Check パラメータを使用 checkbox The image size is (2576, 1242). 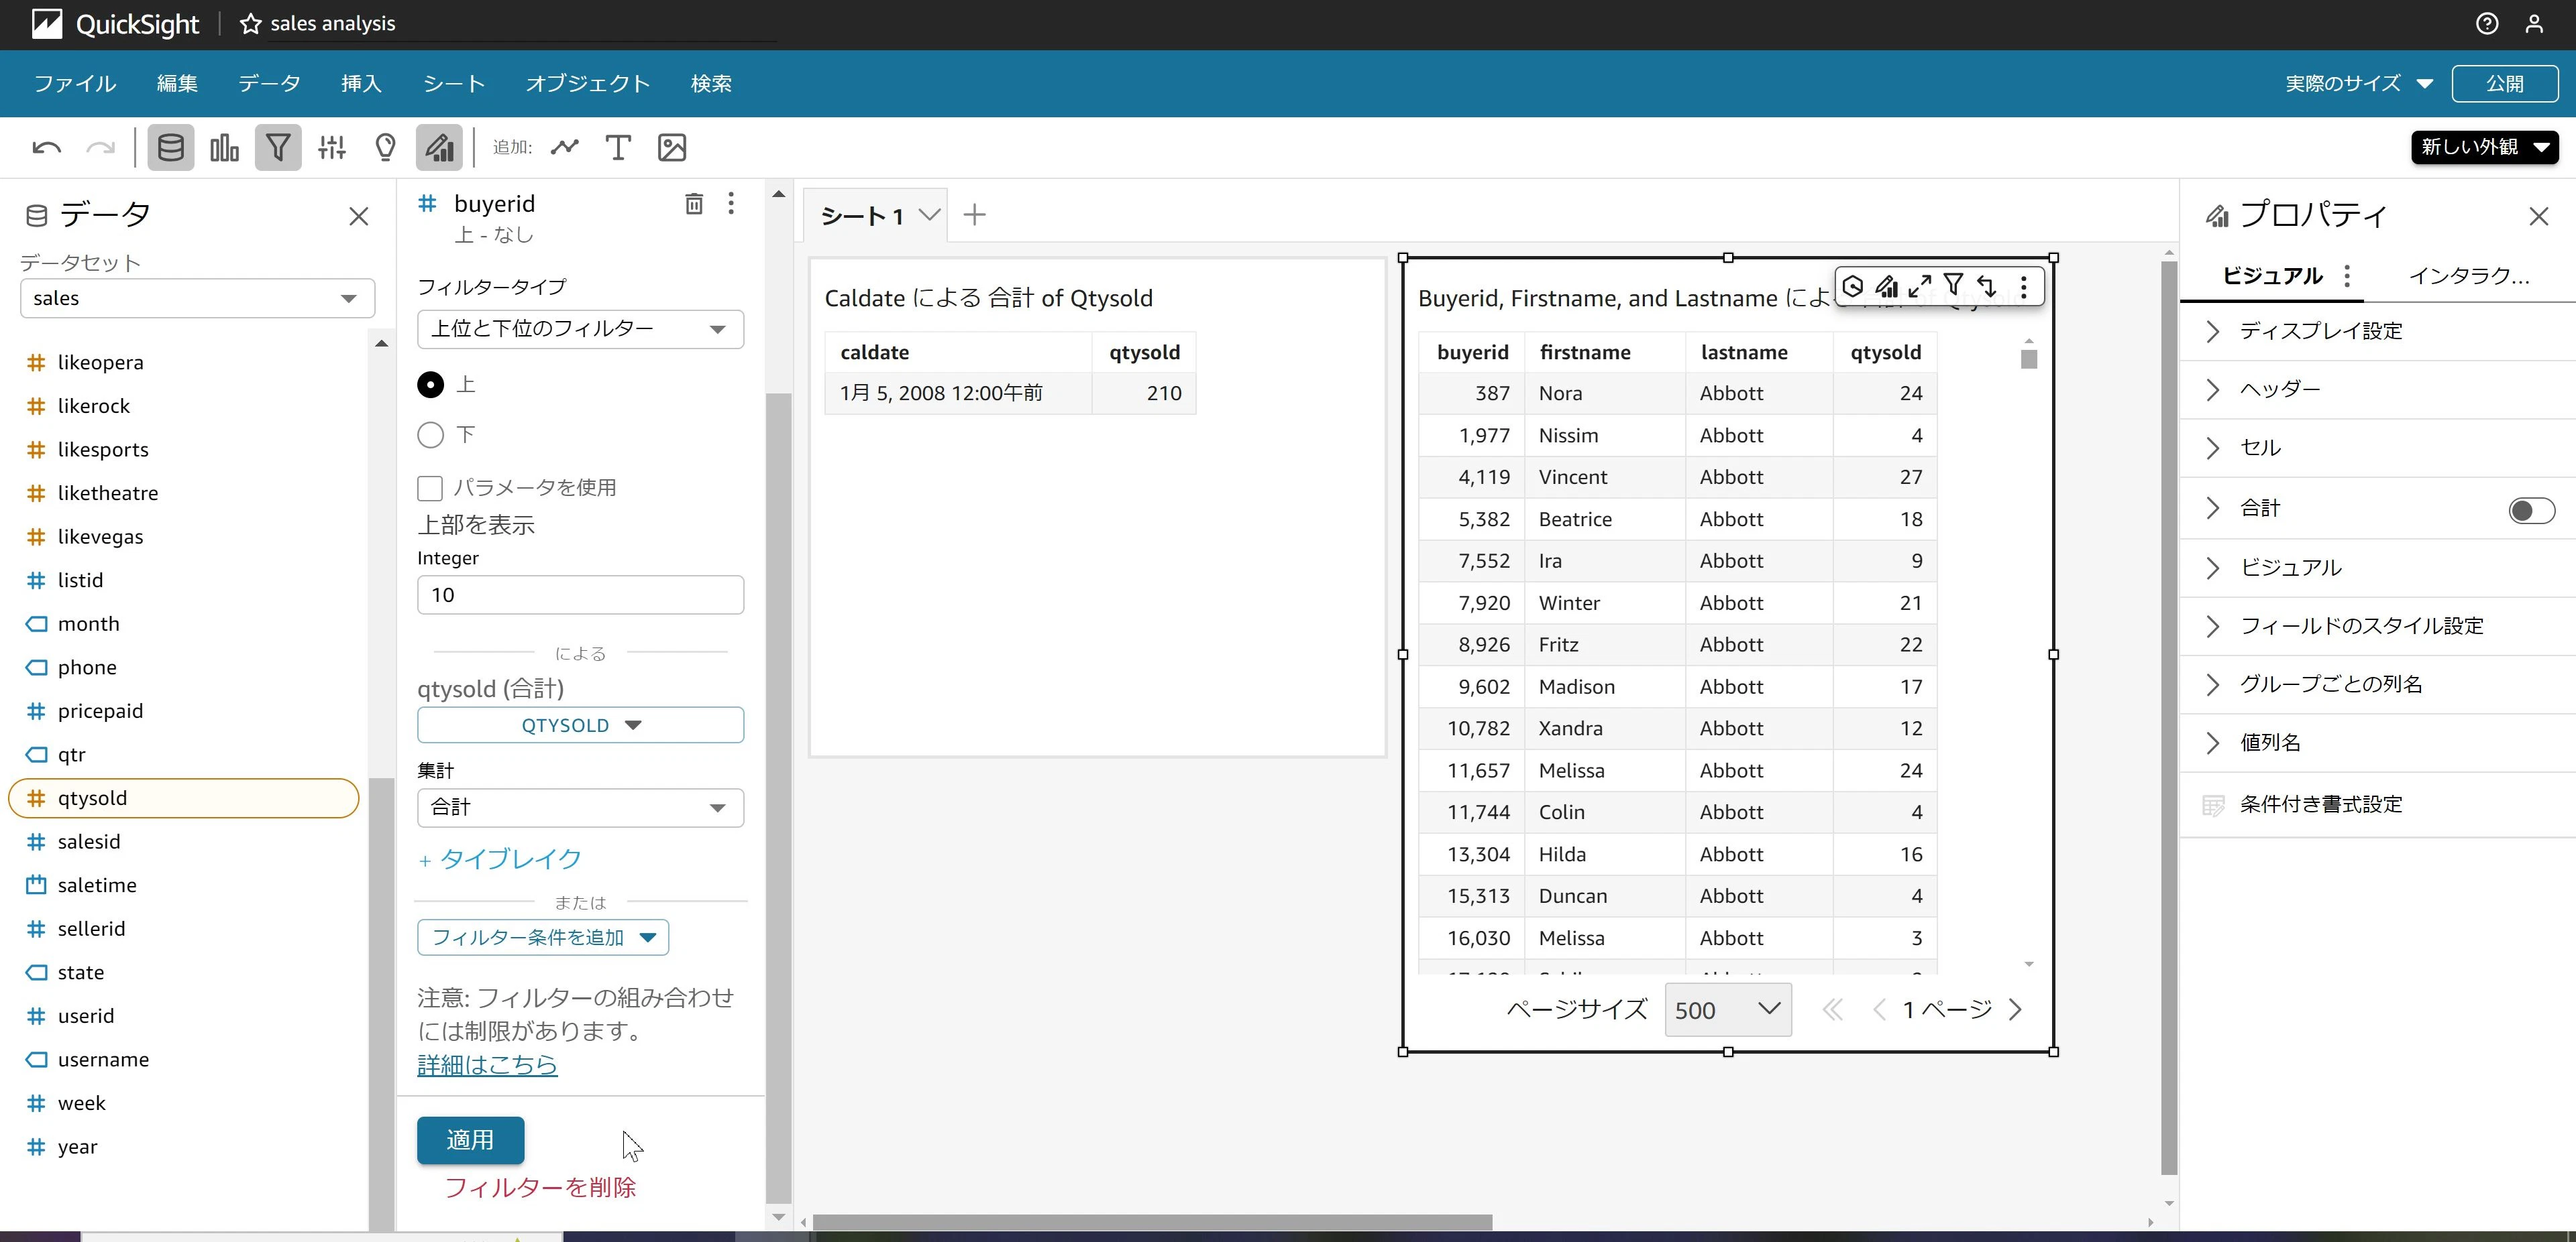pos(430,487)
